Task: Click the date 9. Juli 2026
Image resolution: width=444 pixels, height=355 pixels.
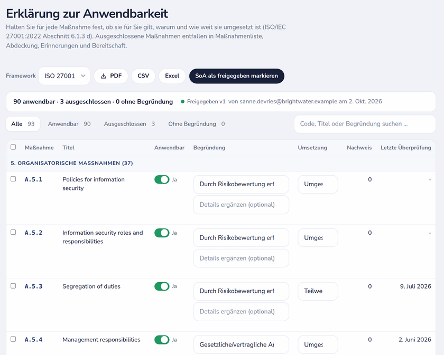Action: tap(415, 286)
